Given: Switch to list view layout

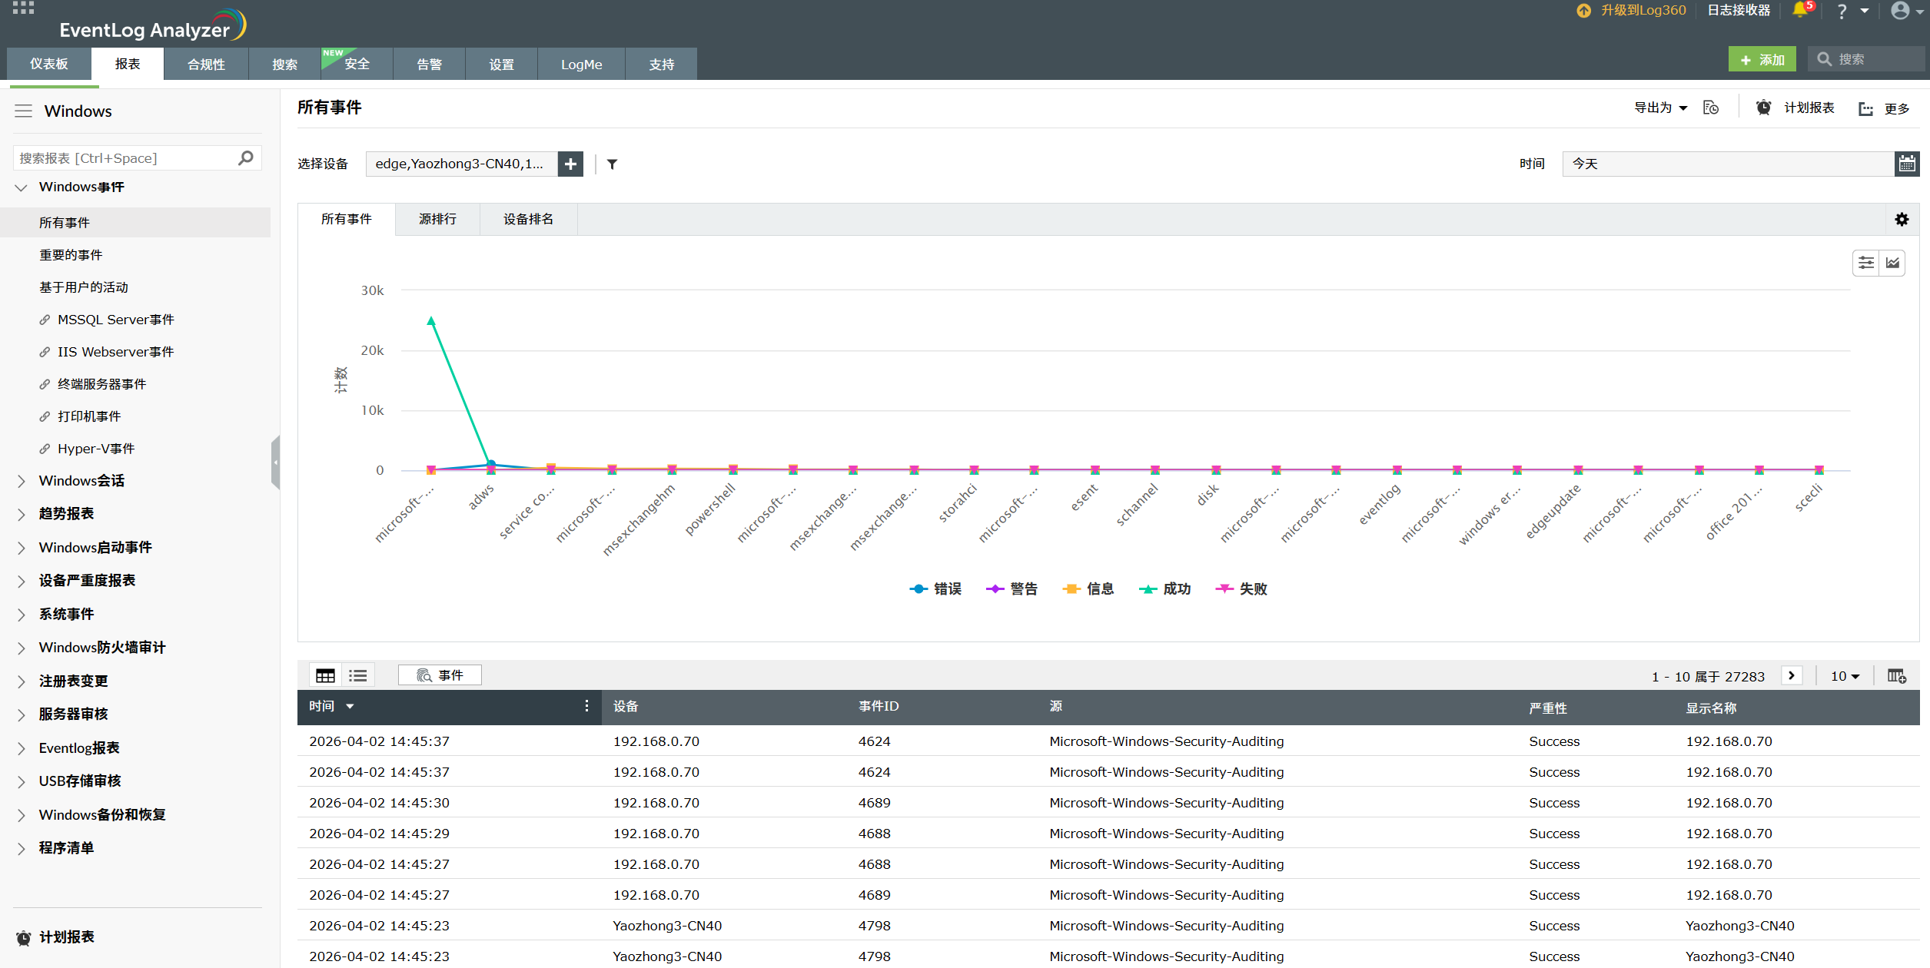Looking at the screenshot, I should click(x=357, y=675).
